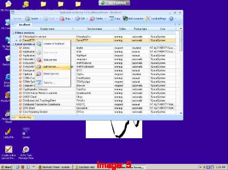This screenshot has height=170, width=228.
Task: Click the icon beside Alerter service
Action: tap(20, 48)
